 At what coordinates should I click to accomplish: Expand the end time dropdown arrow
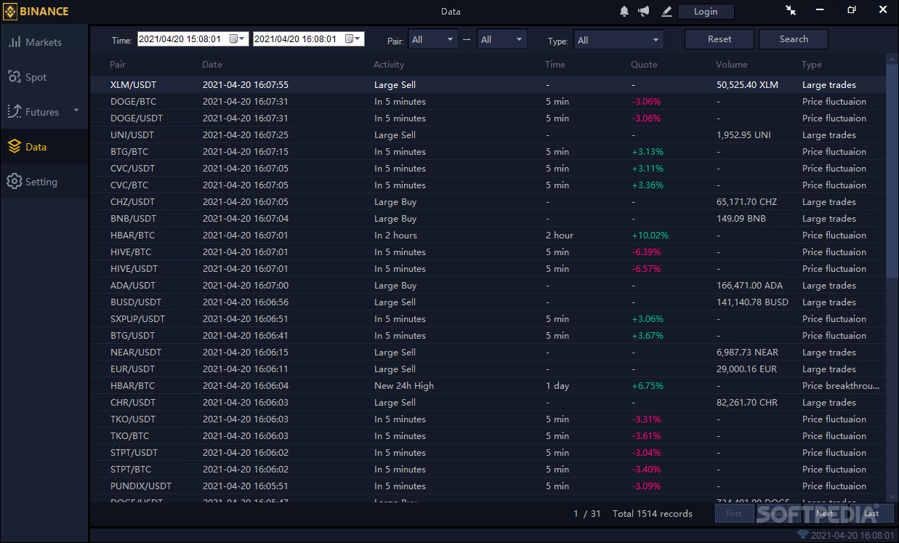point(358,39)
